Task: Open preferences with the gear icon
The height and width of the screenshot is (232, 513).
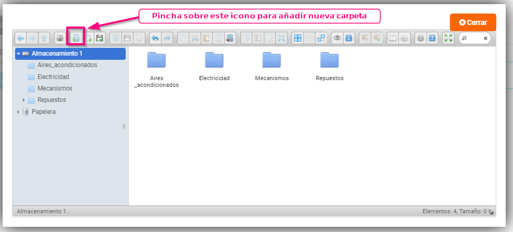Action: click(420, 38)
